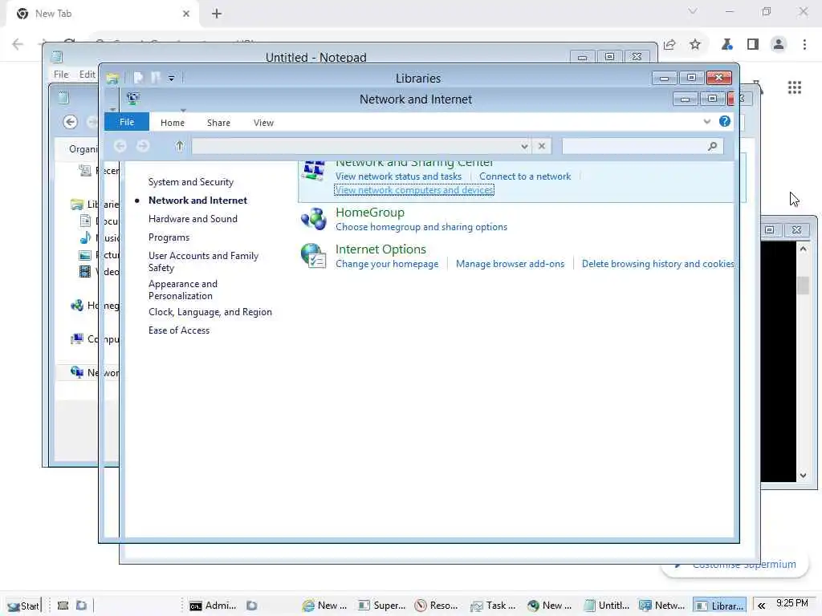This screenshot has height=616, width=822.
Task: Click the Libraries search input field
Action: tap(642, 146)
